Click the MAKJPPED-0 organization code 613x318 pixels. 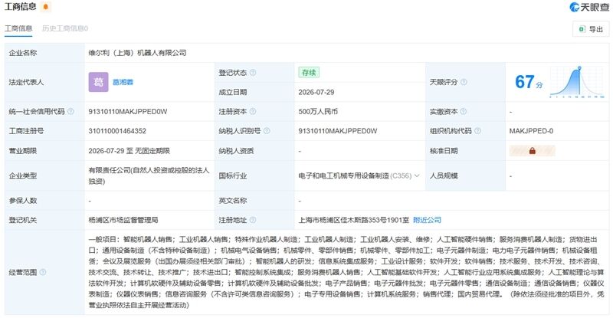click(x=531, y=131)
